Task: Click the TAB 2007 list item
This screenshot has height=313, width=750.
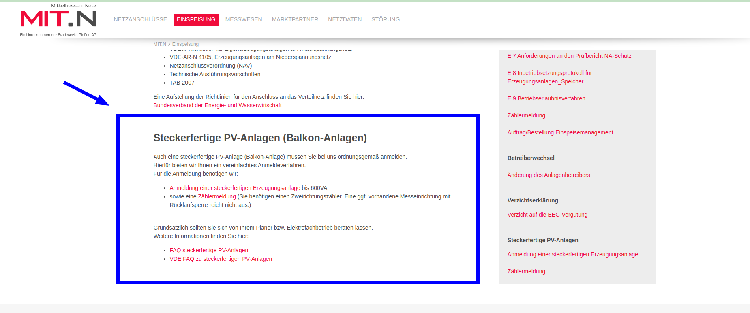Action: tap(182, 83)
